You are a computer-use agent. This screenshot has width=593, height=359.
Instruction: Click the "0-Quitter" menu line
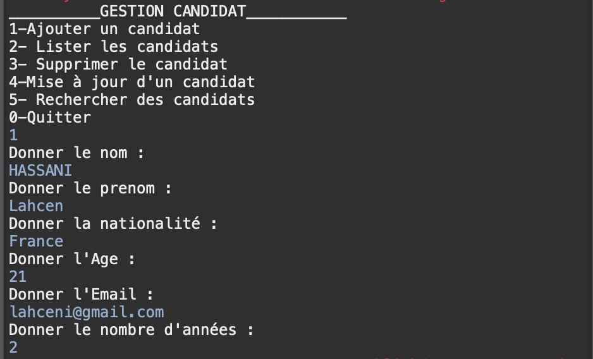coord(50,118)
